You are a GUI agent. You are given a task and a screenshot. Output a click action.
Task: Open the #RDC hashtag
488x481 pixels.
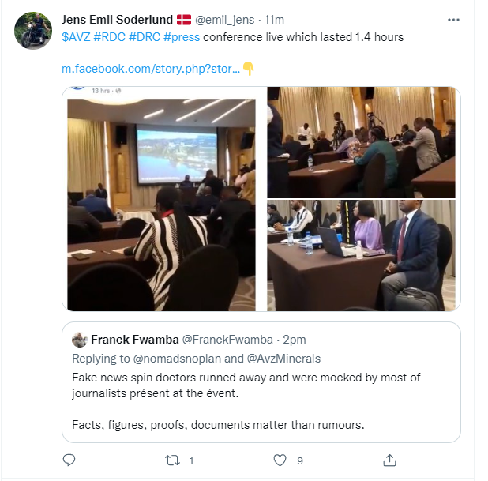tap(111, 36)
